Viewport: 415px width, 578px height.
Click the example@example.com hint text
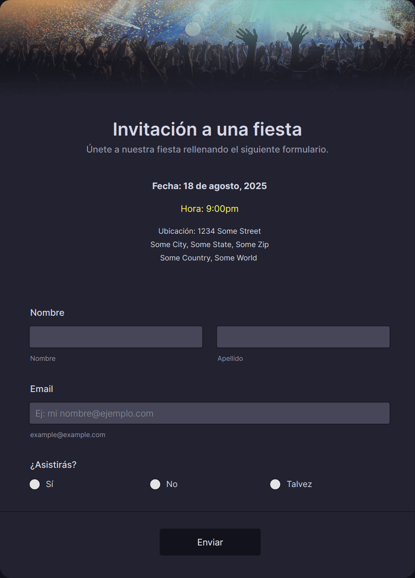point(68,435)
